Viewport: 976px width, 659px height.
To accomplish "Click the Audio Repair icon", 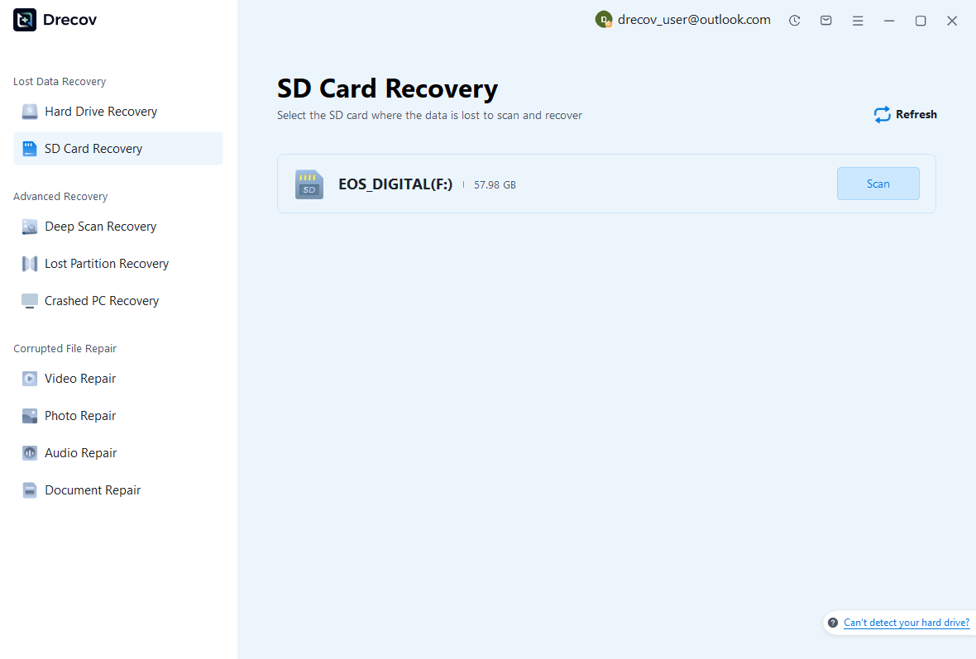I will click(30, 452).
